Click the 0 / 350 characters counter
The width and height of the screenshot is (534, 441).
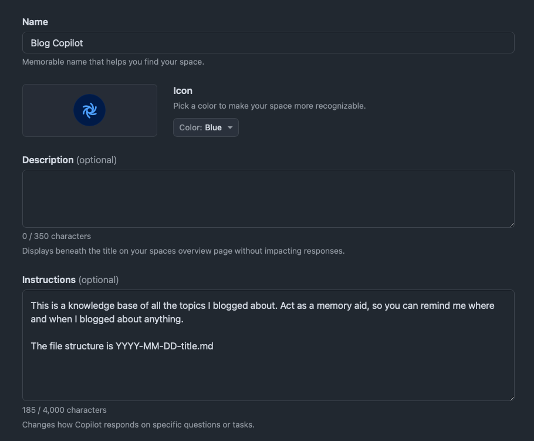[56, 236]
